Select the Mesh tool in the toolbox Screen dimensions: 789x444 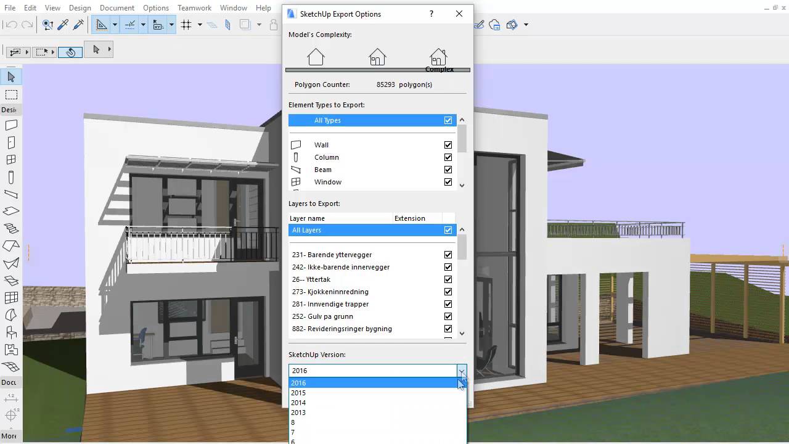tap(11, 367)
